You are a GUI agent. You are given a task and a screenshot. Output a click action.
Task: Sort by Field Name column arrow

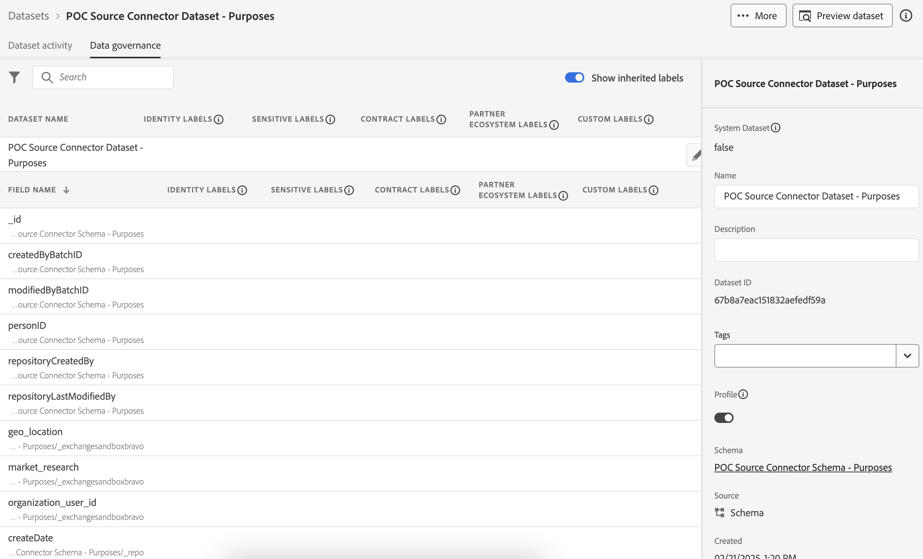pos(66,190)
